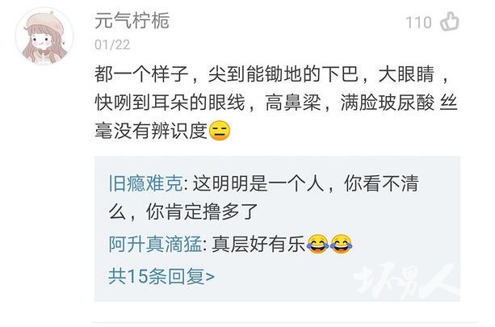Tap the second crying-laughing emoji

pos(342,245)
